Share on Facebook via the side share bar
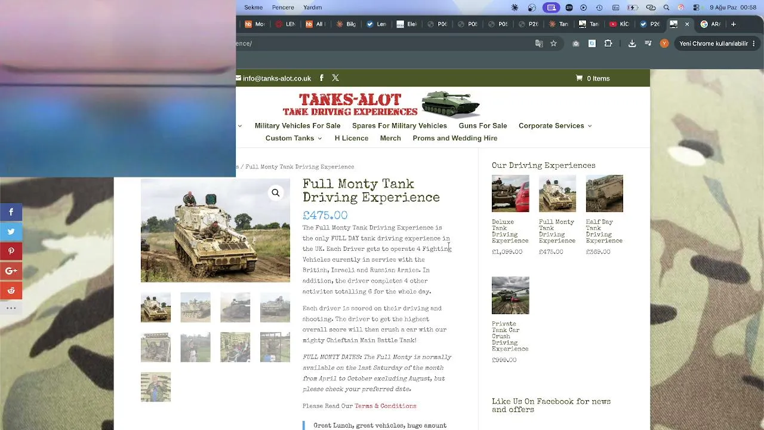 (11, 212)
